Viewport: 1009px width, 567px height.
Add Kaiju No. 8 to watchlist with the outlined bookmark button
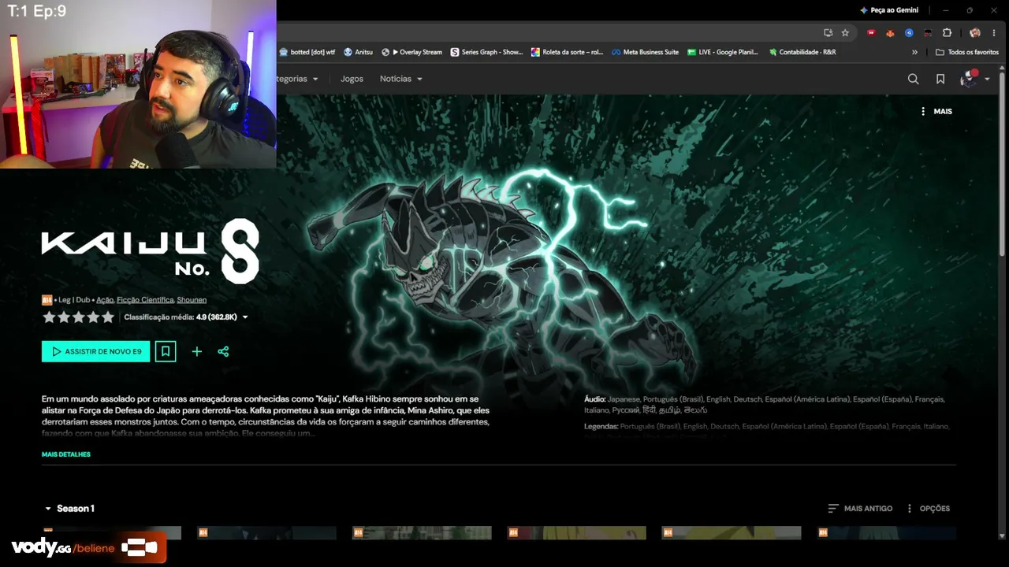166,351
